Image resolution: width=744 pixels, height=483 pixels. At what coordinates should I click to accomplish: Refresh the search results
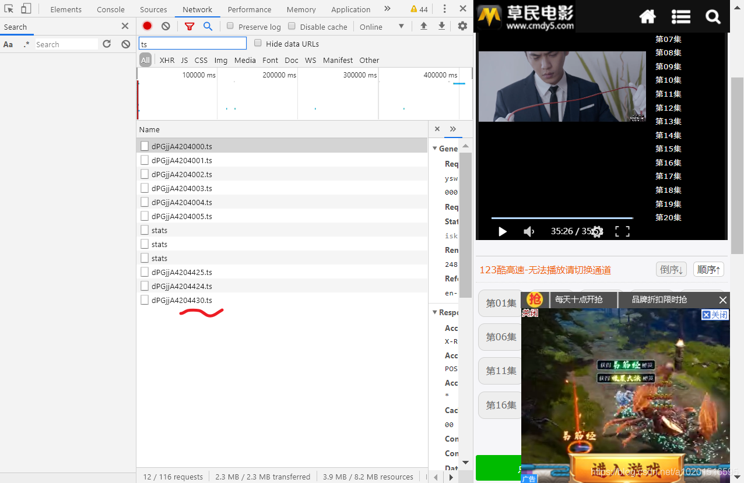pos(107,44)
